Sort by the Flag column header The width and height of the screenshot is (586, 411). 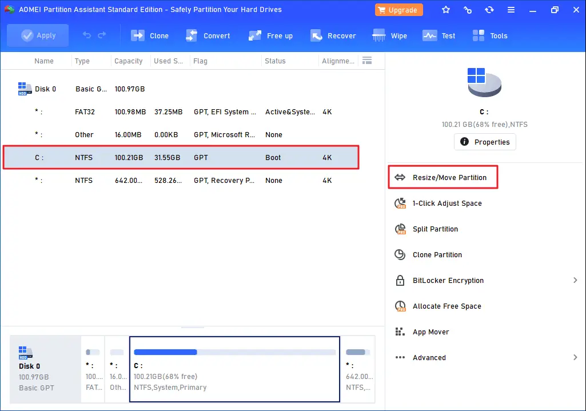[x=200, y=61]
